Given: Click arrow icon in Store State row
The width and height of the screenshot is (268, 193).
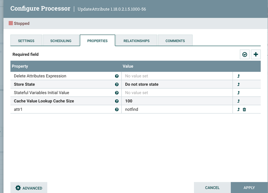Looking at the screenshot, I should coord(238,85).
